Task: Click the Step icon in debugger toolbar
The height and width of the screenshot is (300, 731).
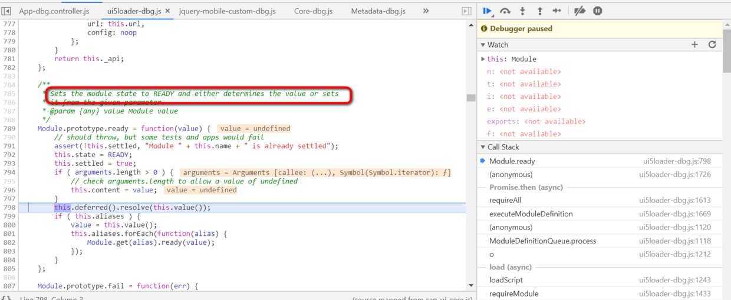Action: [557, 11]
